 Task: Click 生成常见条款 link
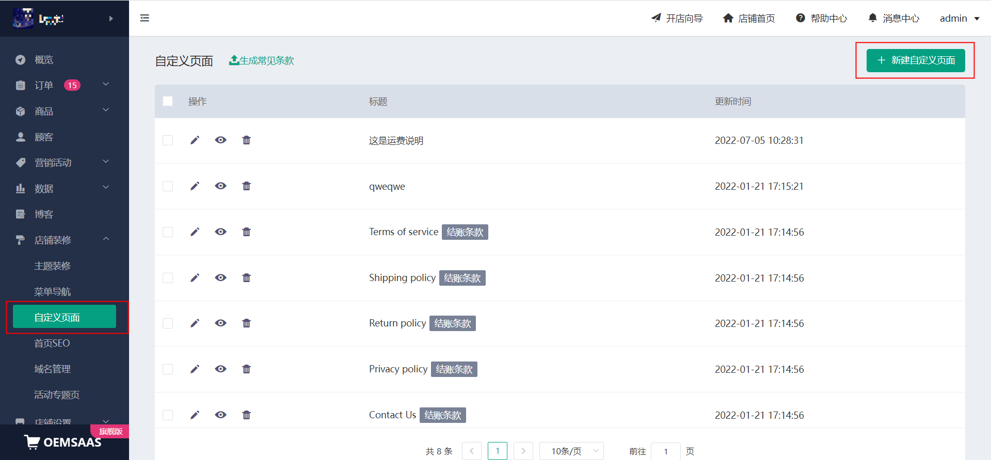[x=262, y=61]
